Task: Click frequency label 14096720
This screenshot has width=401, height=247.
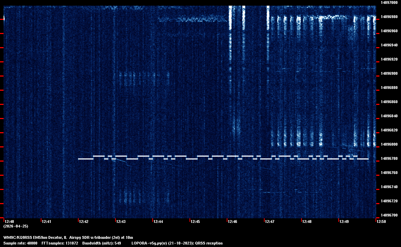Action: [389, 201]
